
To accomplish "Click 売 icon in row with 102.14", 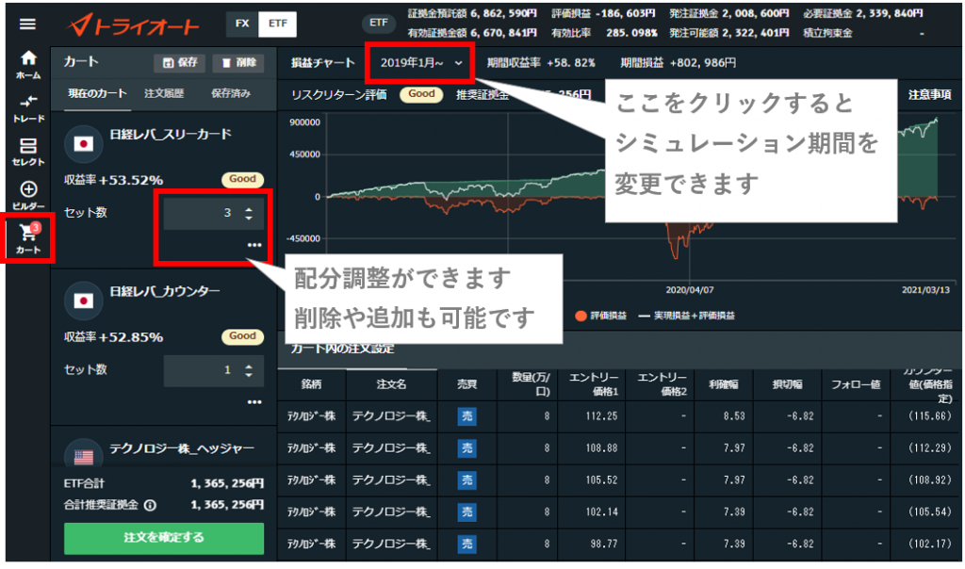I will pyautogui.click(x=467, y=512).
